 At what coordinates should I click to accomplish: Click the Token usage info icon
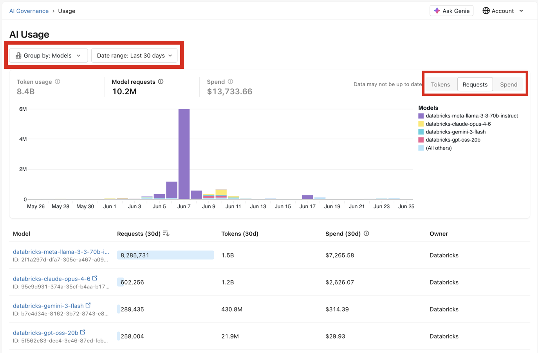point(58,81)
